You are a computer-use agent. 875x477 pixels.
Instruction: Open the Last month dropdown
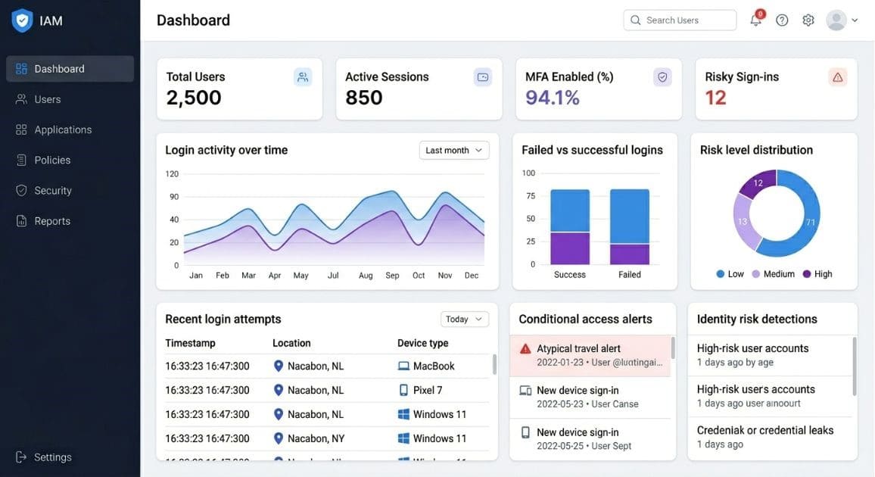[x=454, y=150]
